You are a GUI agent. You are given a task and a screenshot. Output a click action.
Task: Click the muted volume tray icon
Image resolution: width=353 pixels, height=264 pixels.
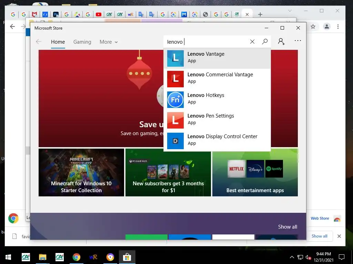coord(308,257)
